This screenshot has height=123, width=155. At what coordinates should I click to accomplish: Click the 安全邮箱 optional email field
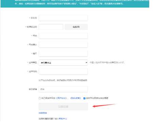[x=63, y=89]
